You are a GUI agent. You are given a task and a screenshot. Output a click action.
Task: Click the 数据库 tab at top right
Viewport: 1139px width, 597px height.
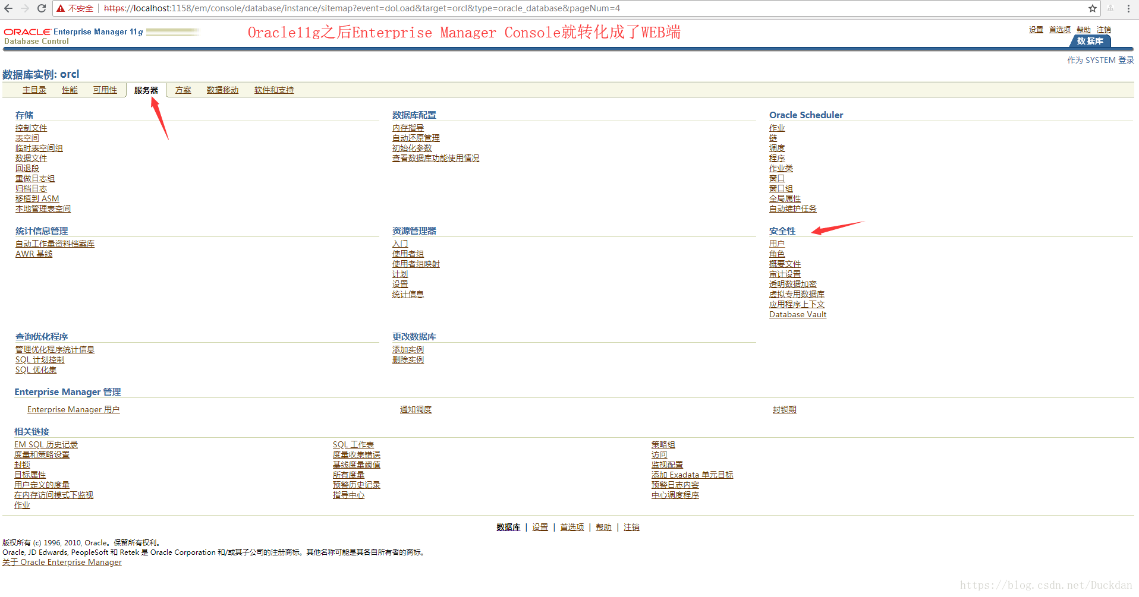(x=1090, y=41)
